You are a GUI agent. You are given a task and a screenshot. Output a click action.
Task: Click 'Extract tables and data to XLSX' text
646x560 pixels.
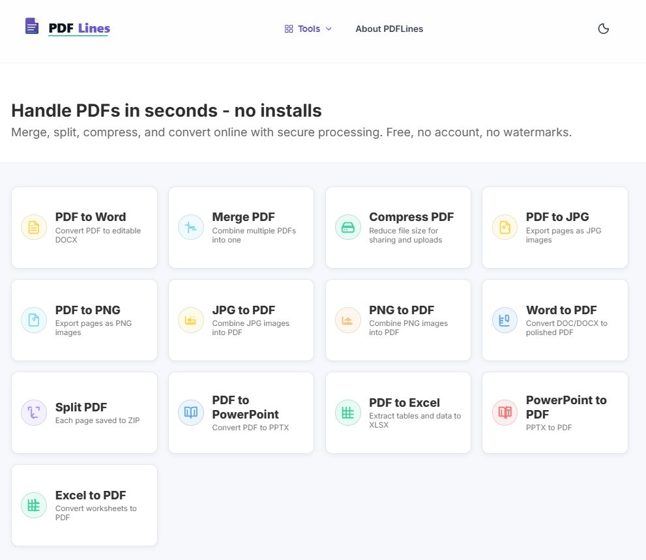(415, 420)
